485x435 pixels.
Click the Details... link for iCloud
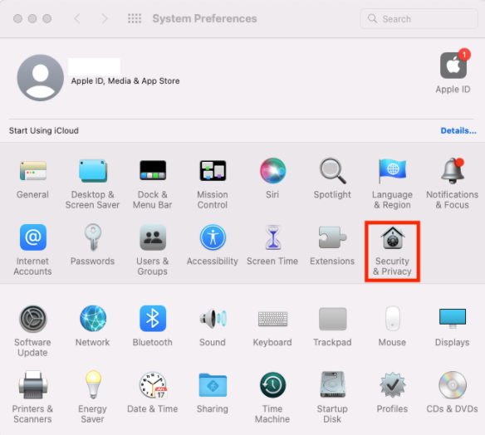(x=458, y=131)
